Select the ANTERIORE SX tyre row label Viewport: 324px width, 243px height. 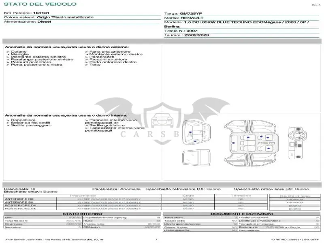[x=19, y=202]
